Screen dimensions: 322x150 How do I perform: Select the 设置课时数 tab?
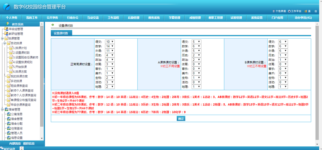click(x=62, y=33)
